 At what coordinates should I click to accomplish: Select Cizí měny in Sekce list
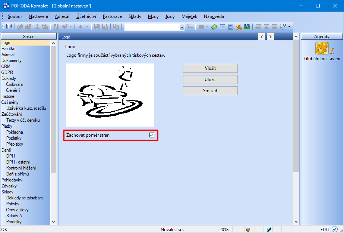click(10, 102)
